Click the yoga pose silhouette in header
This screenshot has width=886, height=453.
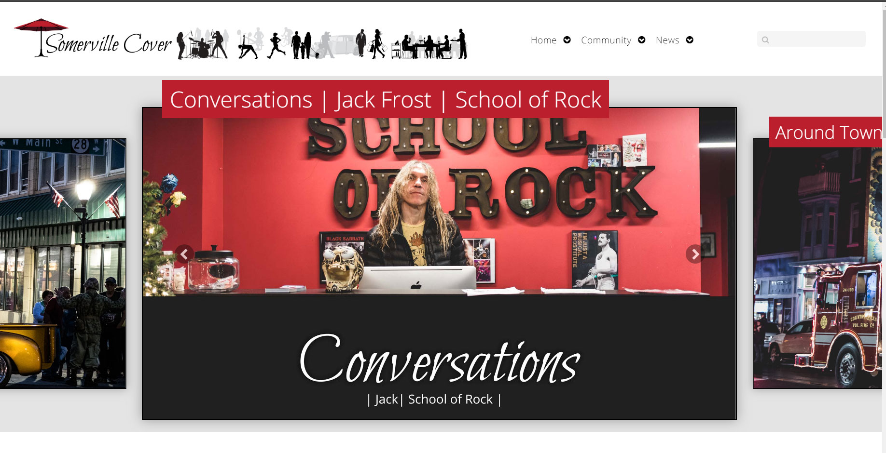tap(248, 47)
